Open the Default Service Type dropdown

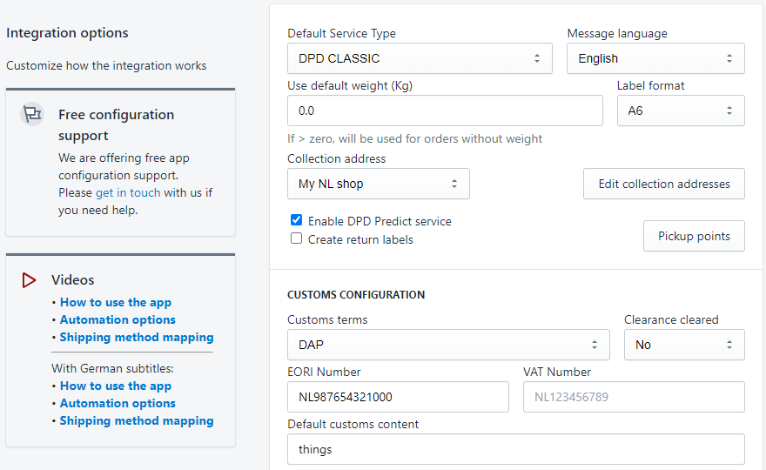click(420, 58)
